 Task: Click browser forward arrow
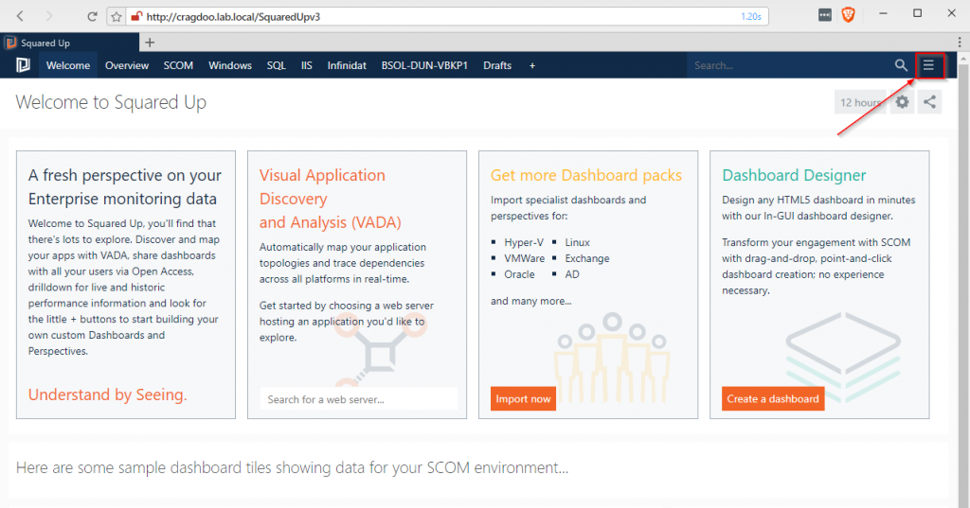tap(49, 16)
